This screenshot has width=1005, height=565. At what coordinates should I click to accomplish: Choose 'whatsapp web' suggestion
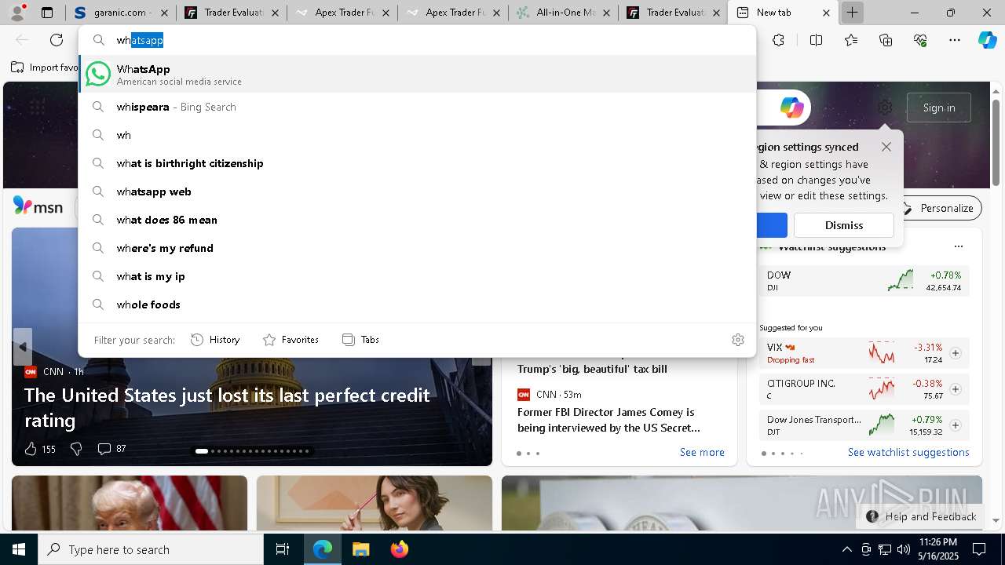coord(418,191)
